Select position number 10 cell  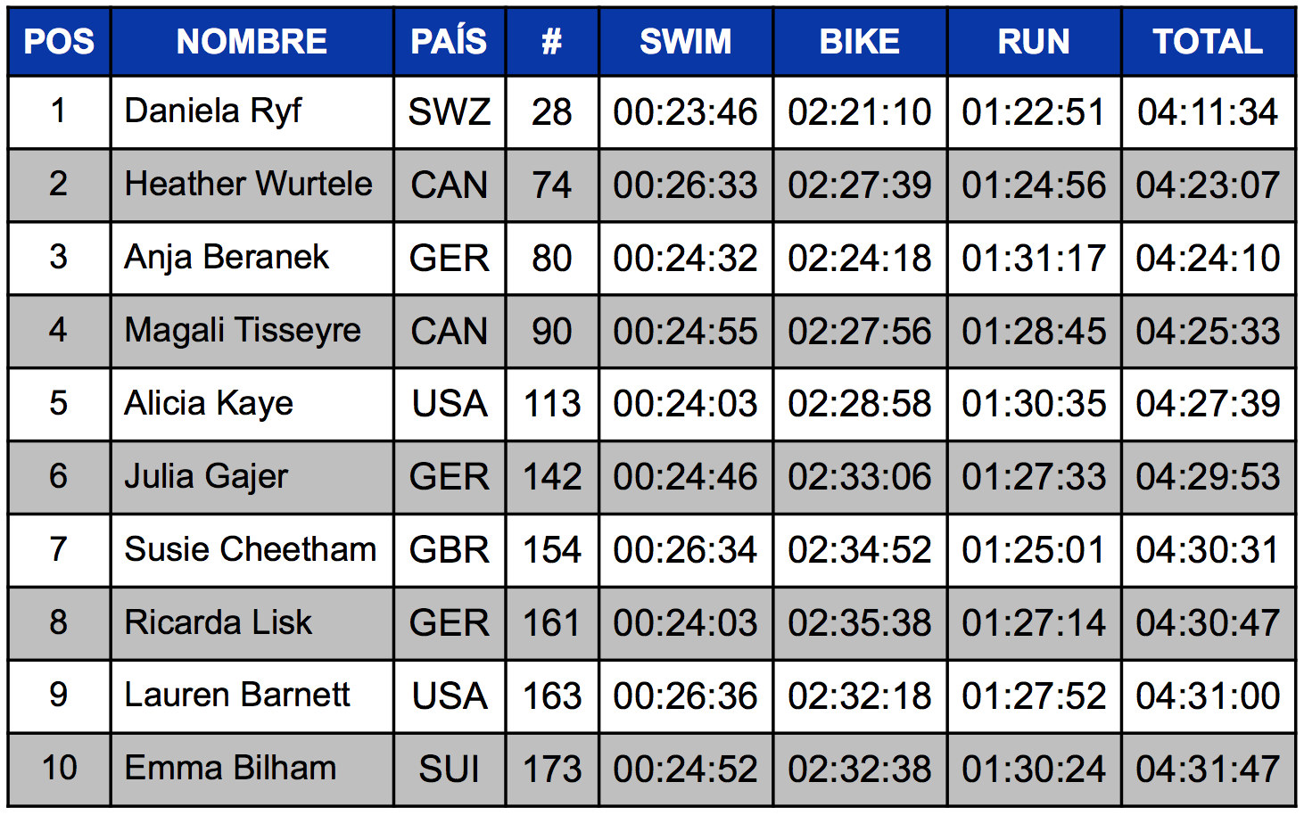tap(59, 770)
